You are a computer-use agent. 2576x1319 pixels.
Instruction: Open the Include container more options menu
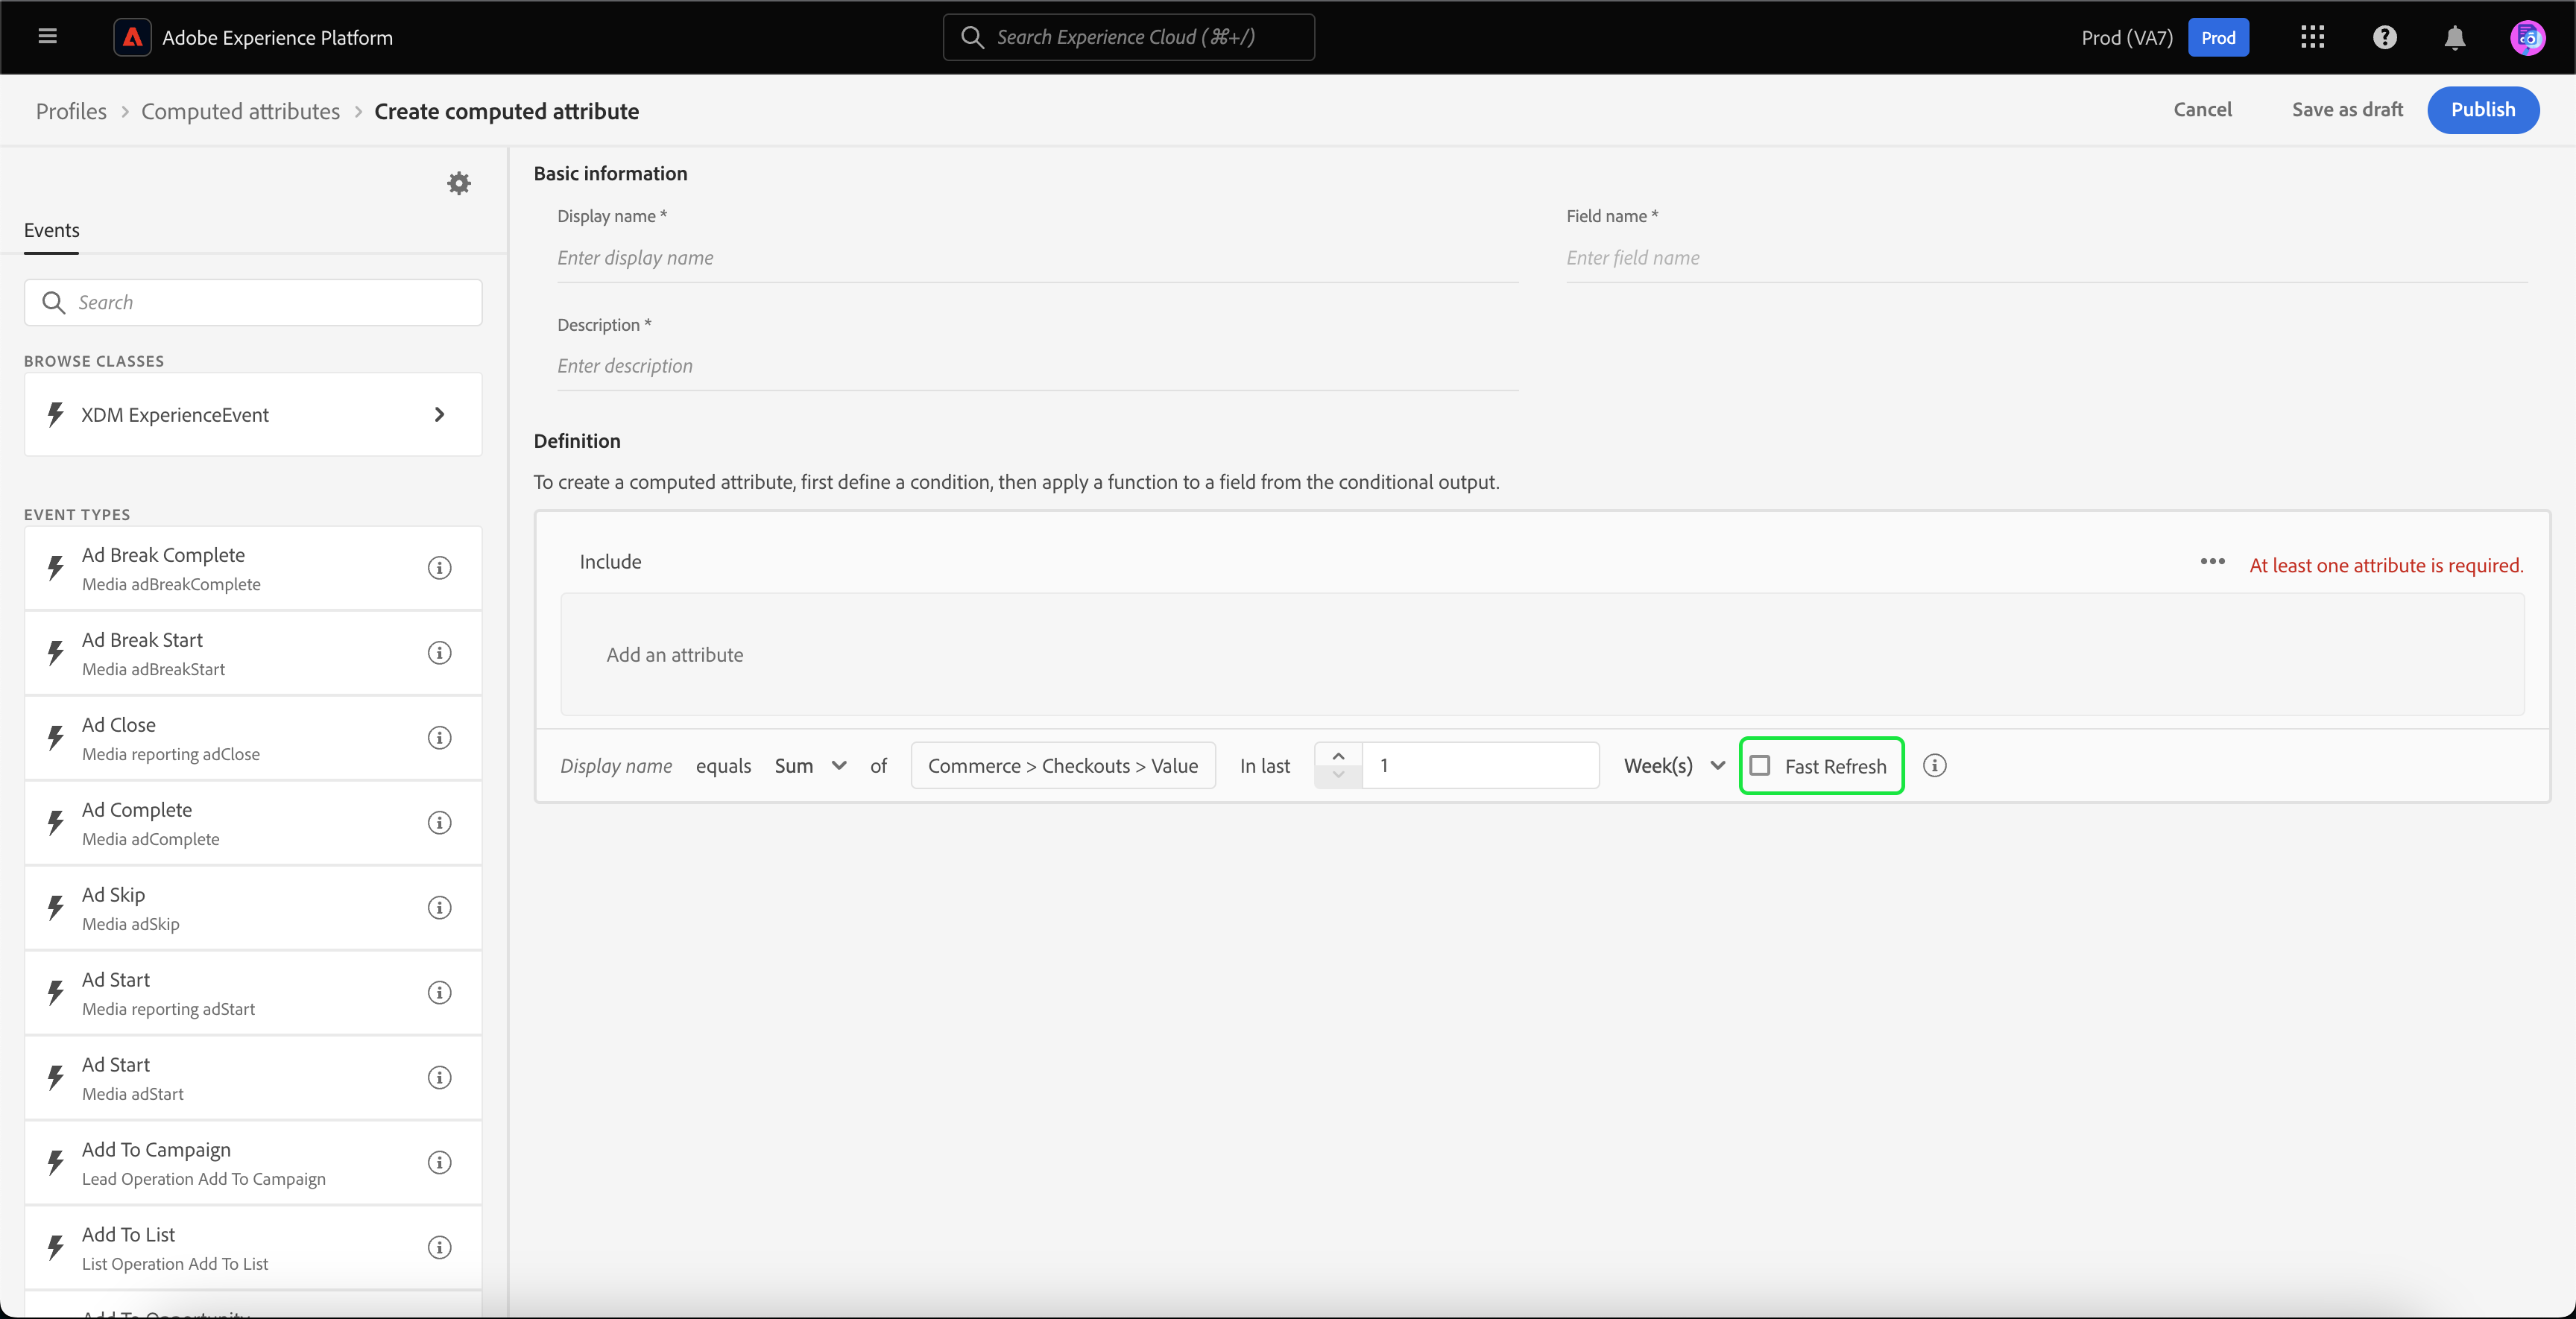(x=2212, y=562)
